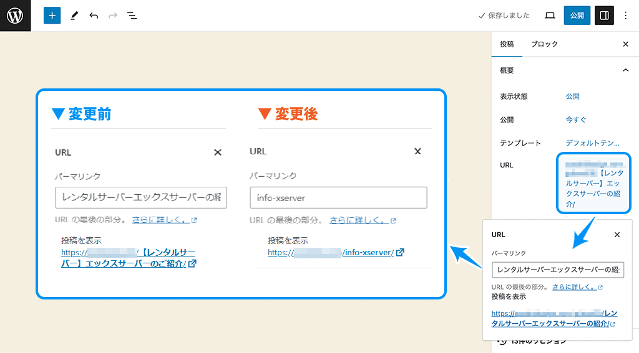Click the Undo arrow icon
Image resolution: width=639 pixels, height=353 pixels.
94,16
